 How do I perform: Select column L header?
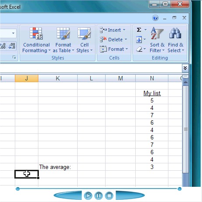pyautogui.click(x=91, y=78)
